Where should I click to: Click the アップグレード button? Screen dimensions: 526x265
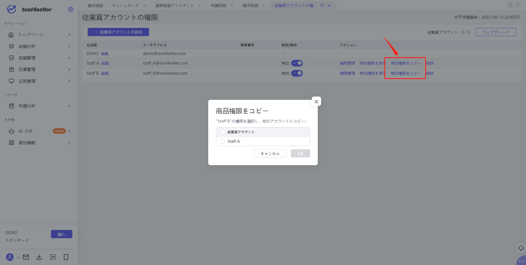(496, 32)
